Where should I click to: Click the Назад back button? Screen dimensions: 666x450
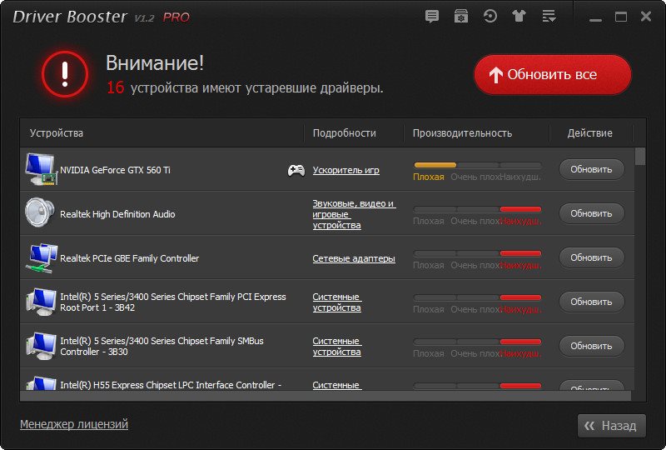612,426
